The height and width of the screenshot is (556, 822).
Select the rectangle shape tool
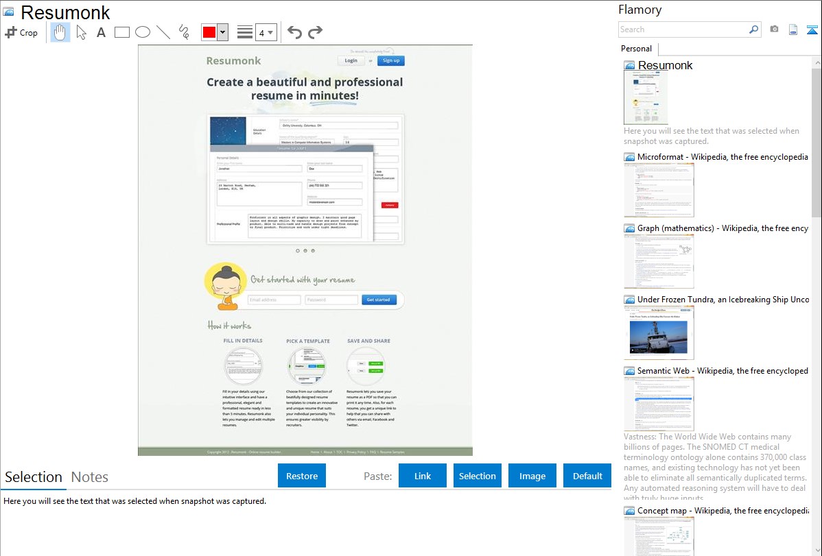pos(121,32)
